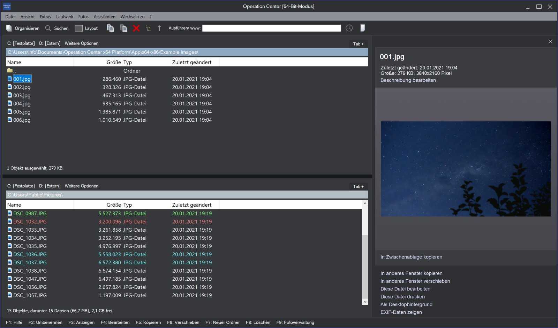Click Diese Datei drucken
The image size is (558, 328).
pos(402,297)
